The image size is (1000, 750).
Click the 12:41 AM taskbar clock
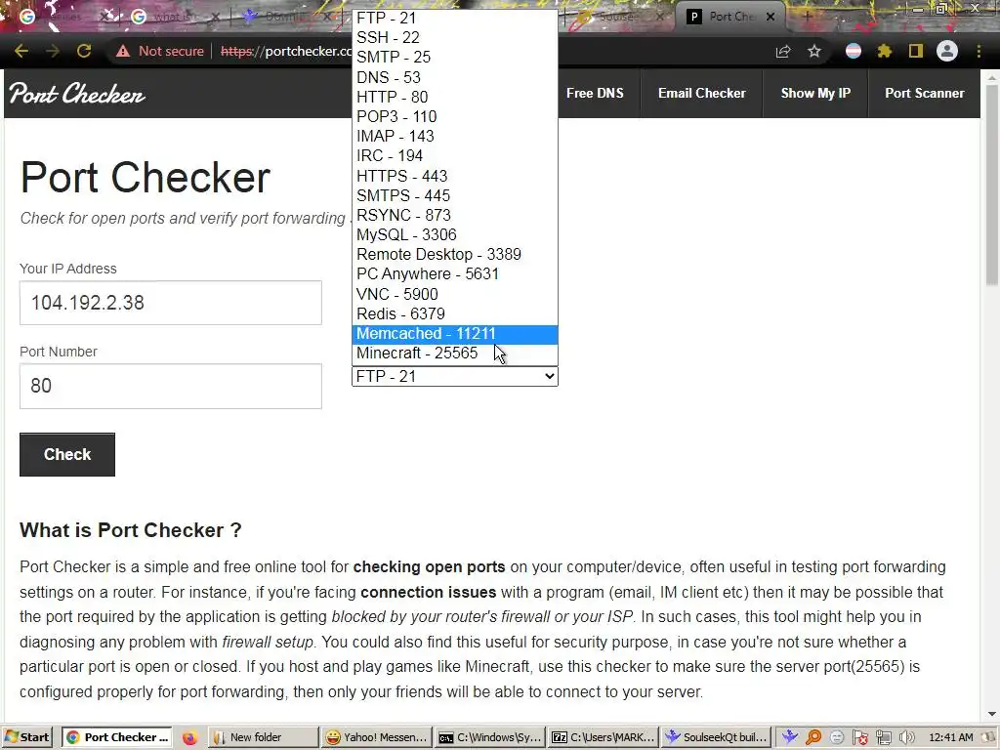(951, 737)
